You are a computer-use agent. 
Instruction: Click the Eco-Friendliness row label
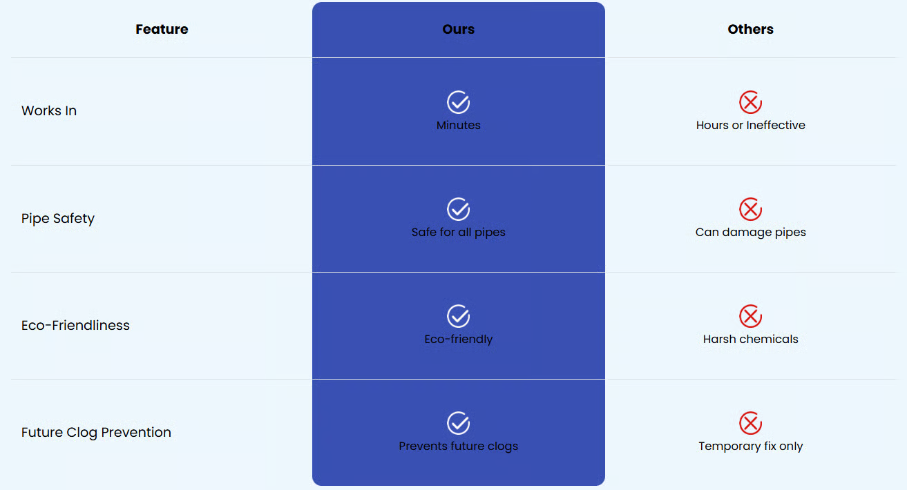[75, 325]
